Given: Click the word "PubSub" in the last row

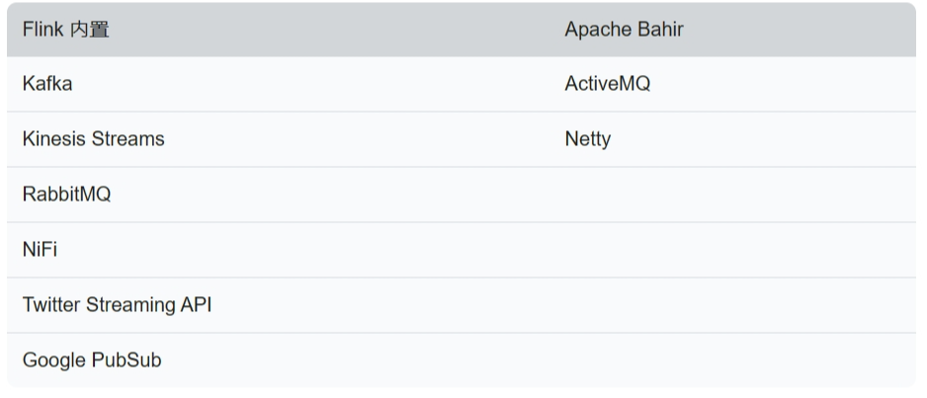Looking at the screenshot, I should point(127,360).
